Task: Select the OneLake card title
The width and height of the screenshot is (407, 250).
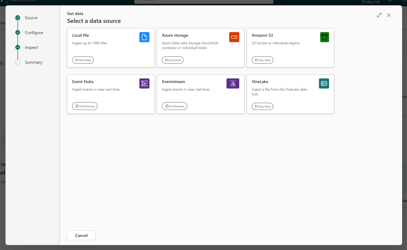Action: 260,82
